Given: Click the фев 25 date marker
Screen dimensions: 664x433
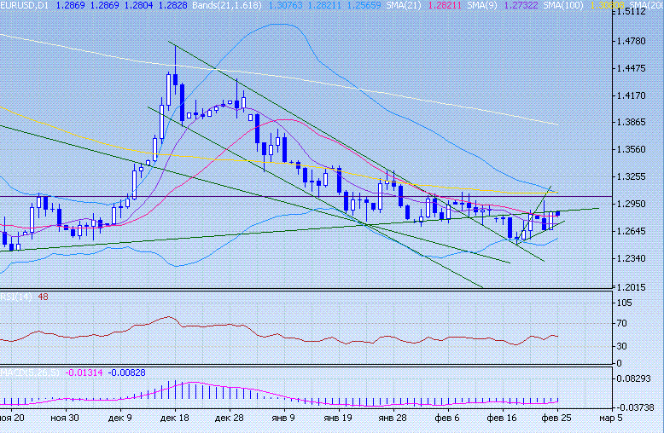Looking at the screenshot, I should (556, 419).
